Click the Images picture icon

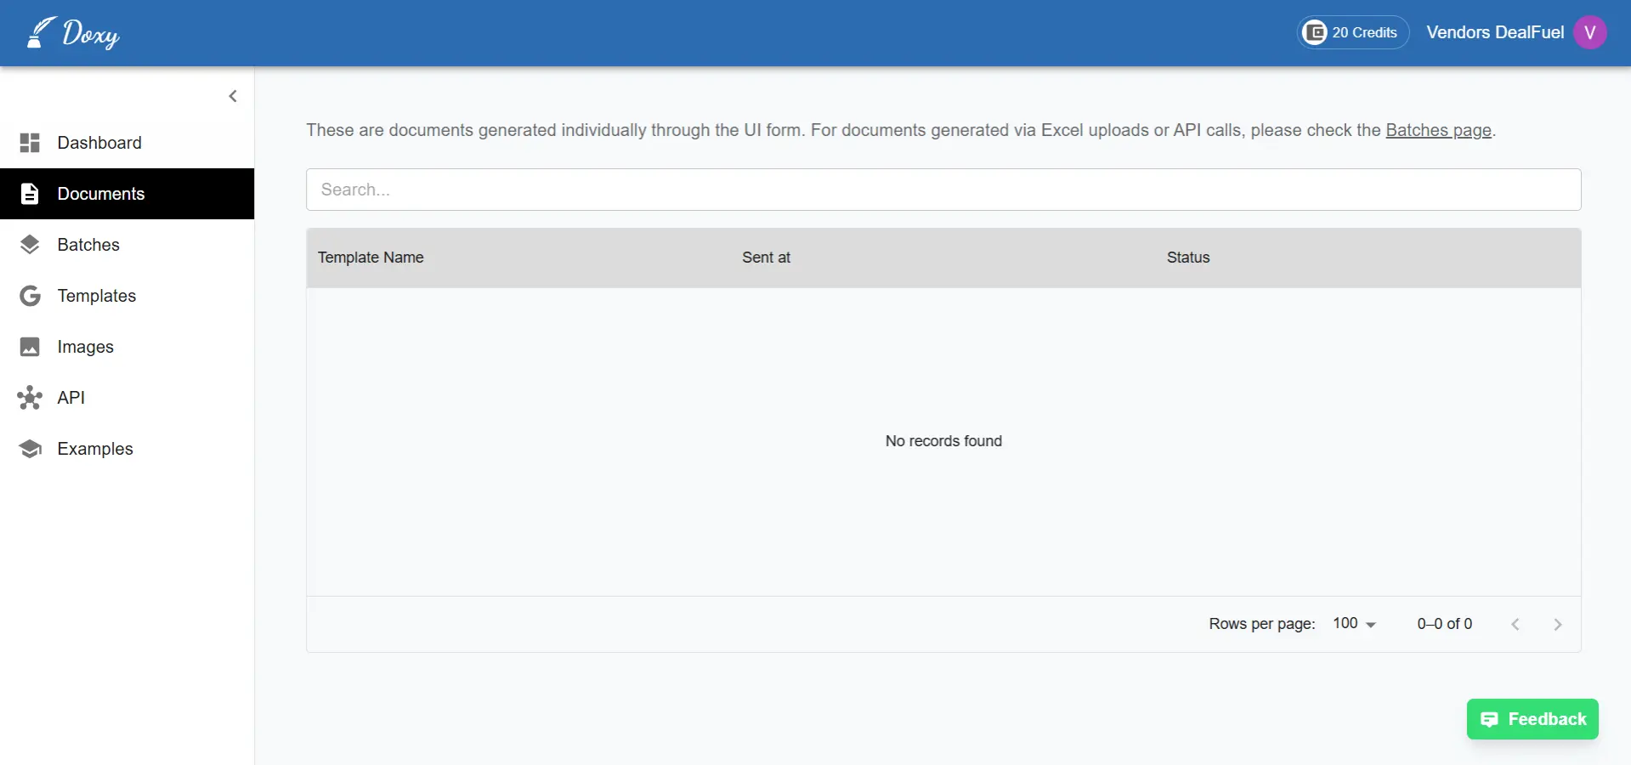click(x=30, y=347)
